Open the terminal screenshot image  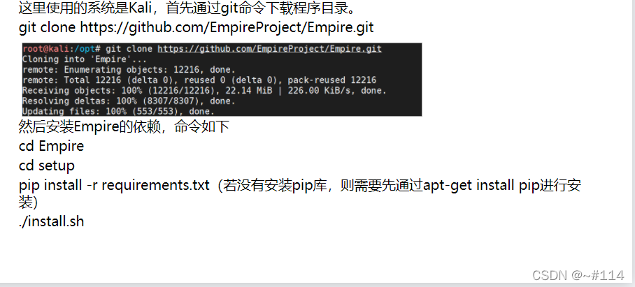point(222,80)
